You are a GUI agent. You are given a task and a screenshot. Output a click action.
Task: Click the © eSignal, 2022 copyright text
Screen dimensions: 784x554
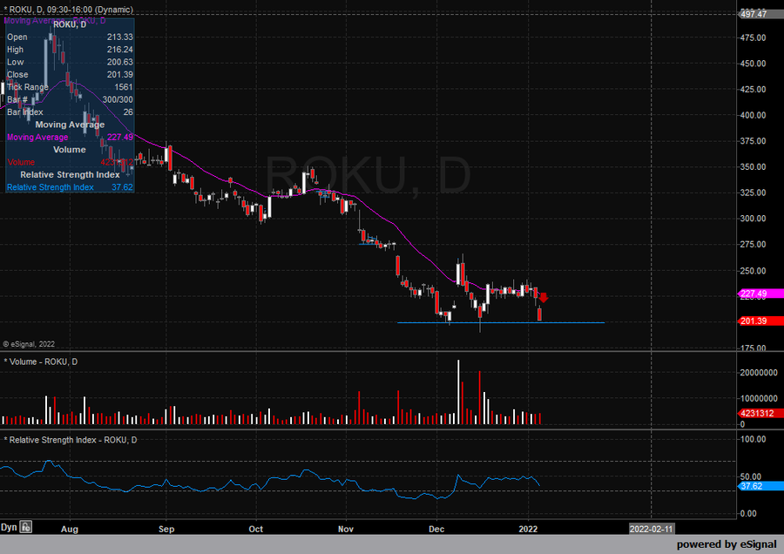coord(29,344)
